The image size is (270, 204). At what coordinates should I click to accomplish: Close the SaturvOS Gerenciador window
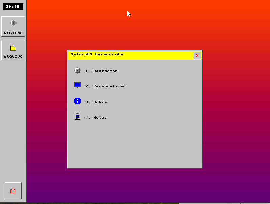coord(197,56)
